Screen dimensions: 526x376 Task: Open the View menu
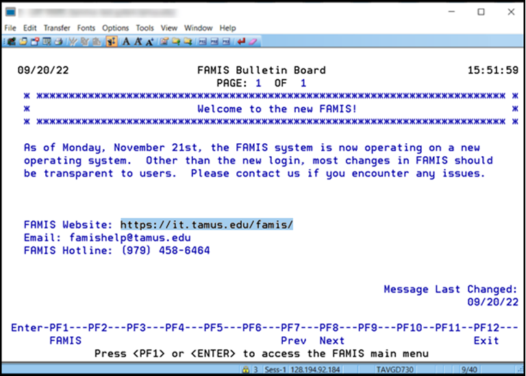point(169,28)
